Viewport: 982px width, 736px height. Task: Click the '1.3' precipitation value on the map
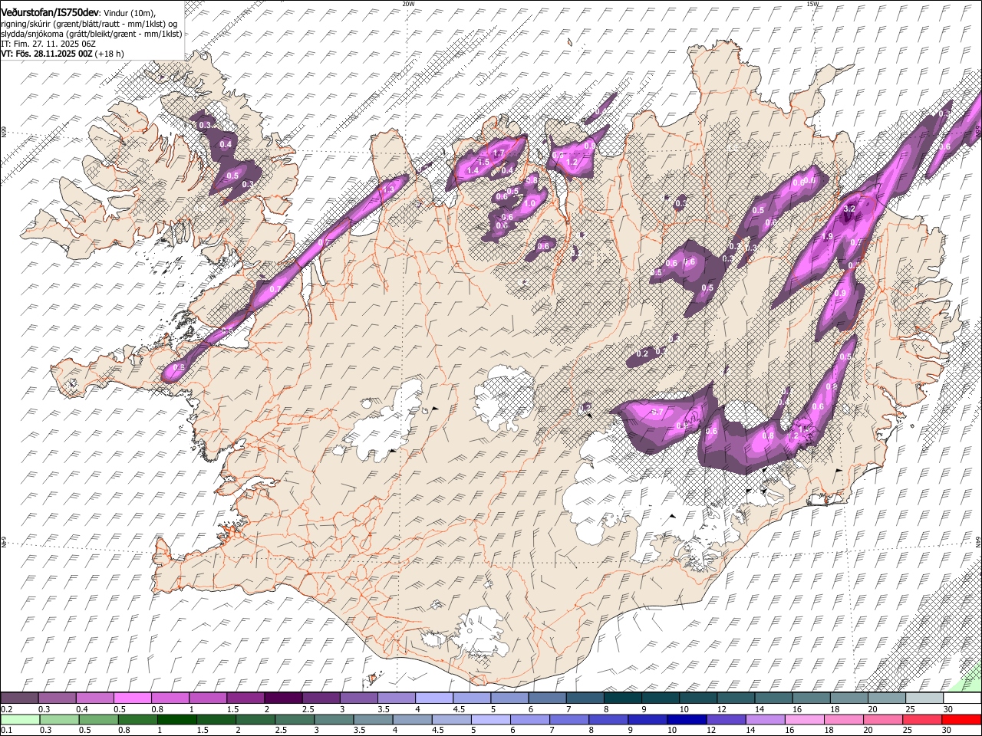(388, 189)
